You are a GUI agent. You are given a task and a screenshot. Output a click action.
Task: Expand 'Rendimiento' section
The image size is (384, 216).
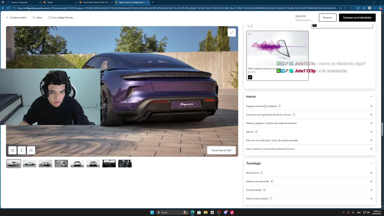(x=309, y=173)
